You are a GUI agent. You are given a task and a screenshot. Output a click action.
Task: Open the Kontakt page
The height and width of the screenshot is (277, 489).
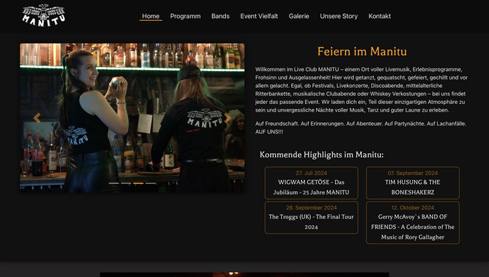(380, 16)
